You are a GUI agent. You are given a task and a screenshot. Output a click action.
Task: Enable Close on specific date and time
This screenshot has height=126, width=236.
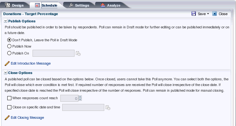[x=9, y=107]
